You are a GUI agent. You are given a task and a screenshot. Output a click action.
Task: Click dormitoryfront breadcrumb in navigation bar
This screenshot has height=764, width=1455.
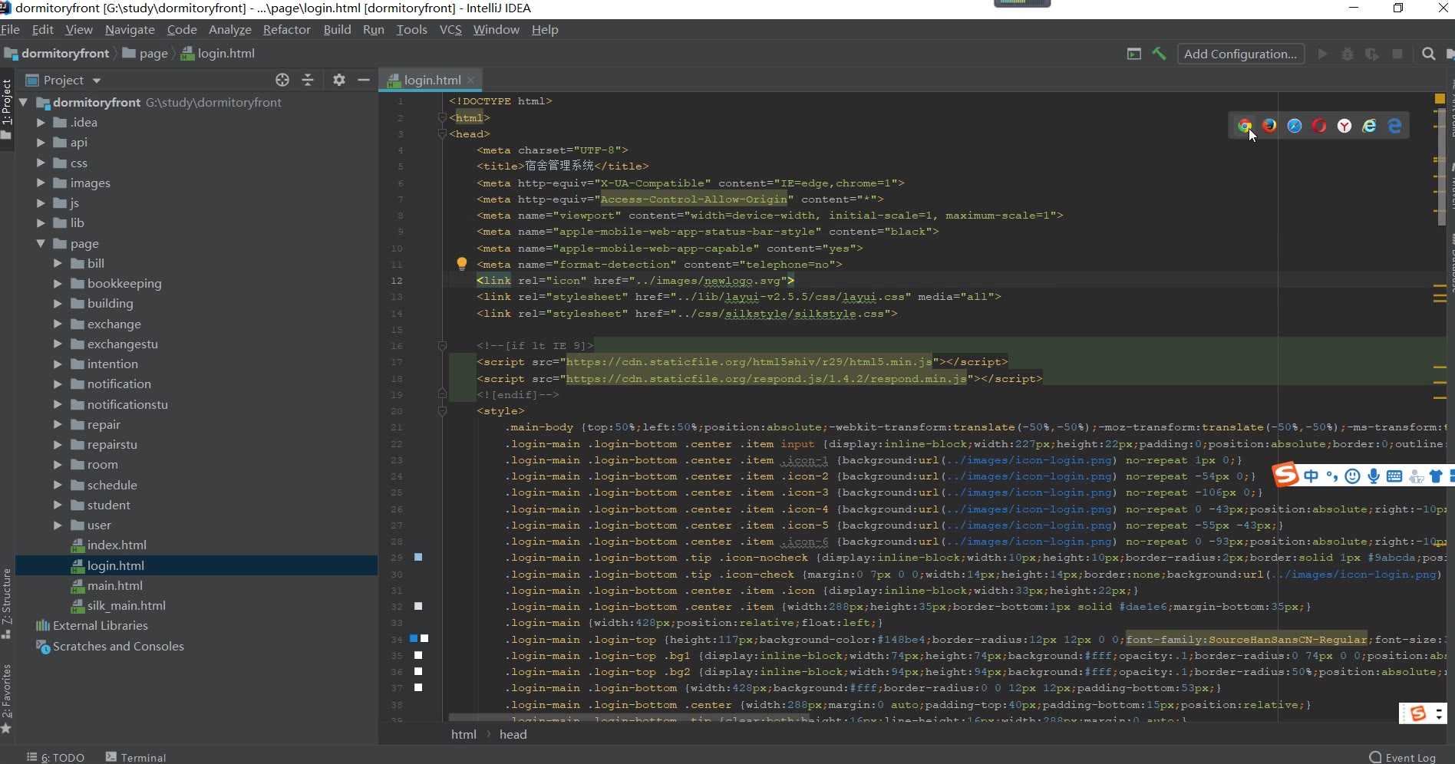click(x=58, y=53)
